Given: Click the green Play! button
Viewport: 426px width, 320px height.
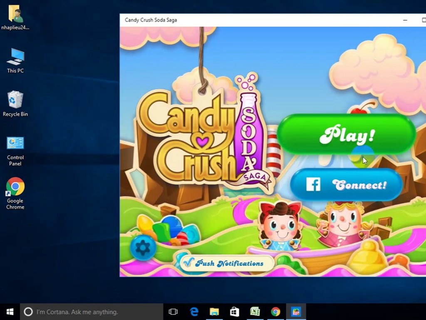Looking at the screenshot, I should pos(347,135).
